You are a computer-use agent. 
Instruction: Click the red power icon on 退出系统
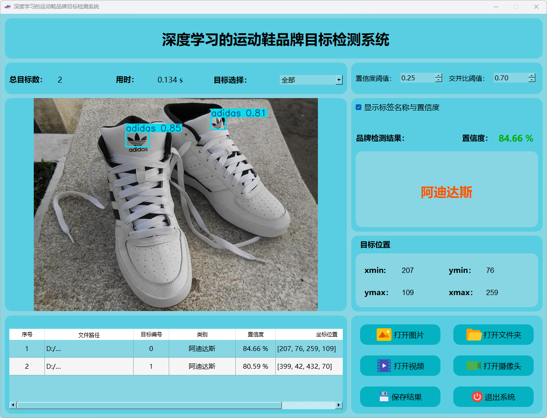click(477, 397)
